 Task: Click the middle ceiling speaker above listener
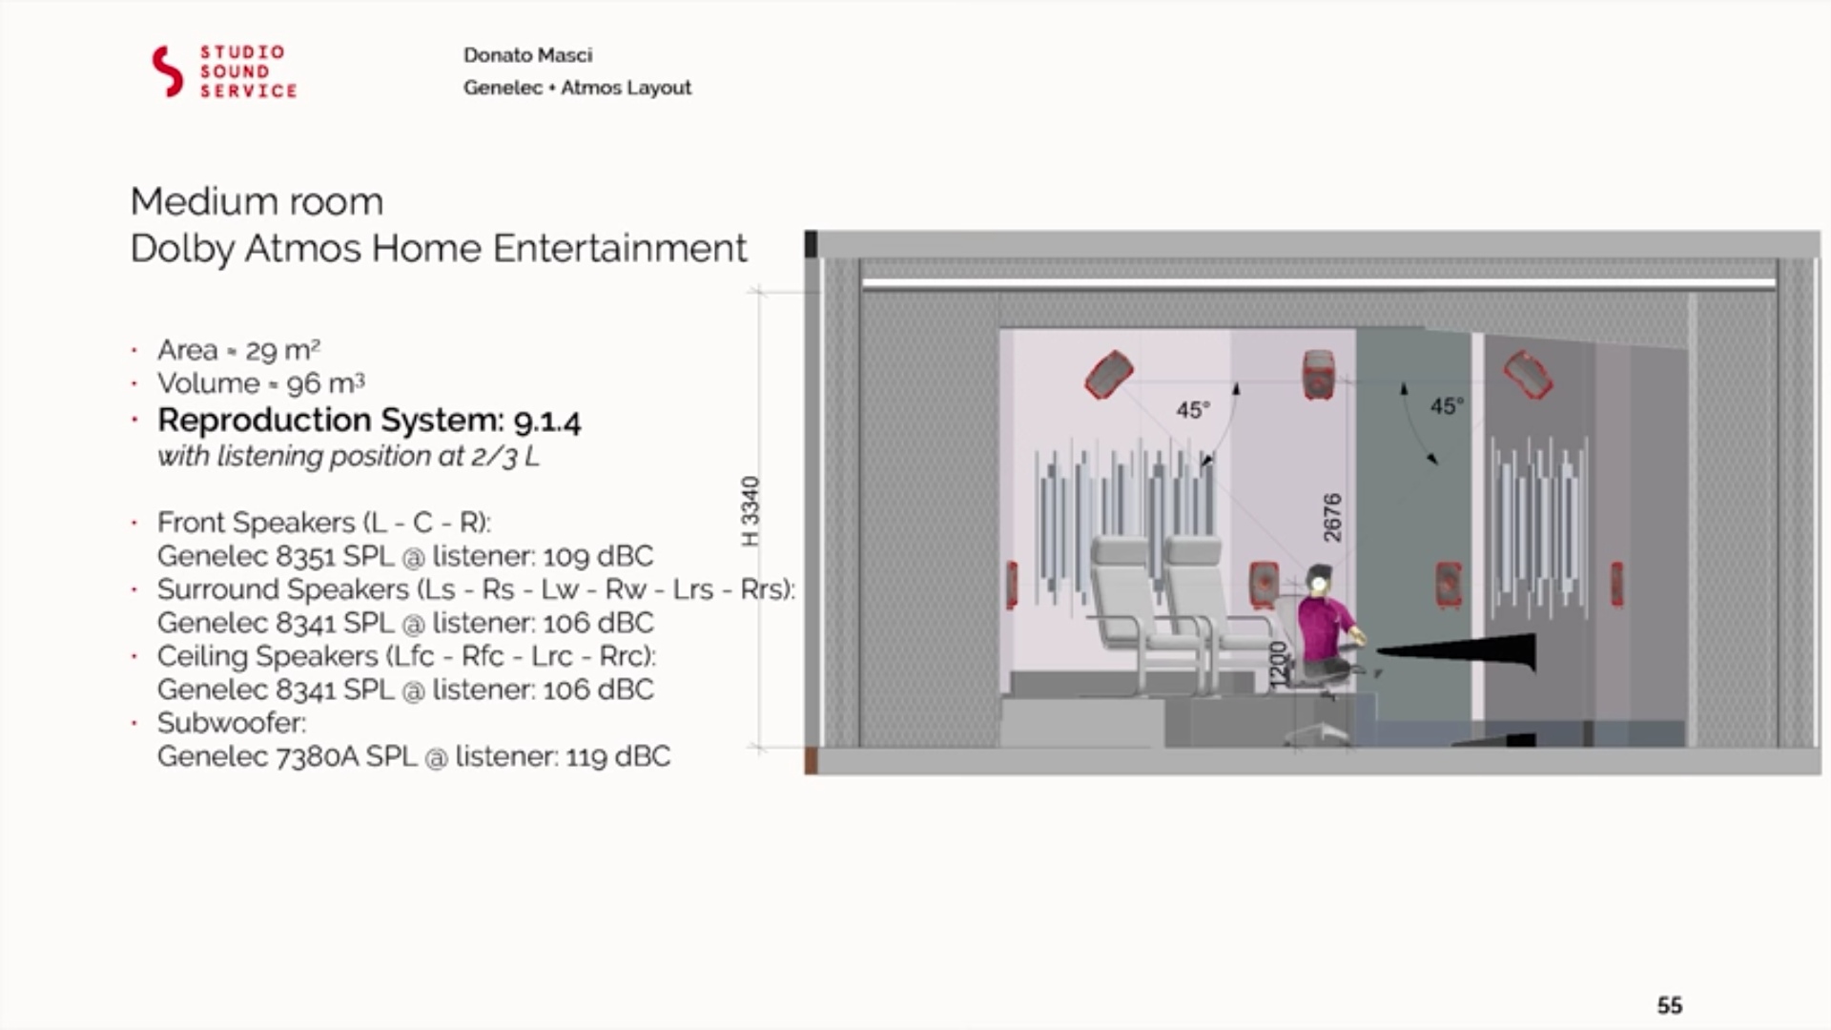pyautogui.click(x=1319, y=374)
